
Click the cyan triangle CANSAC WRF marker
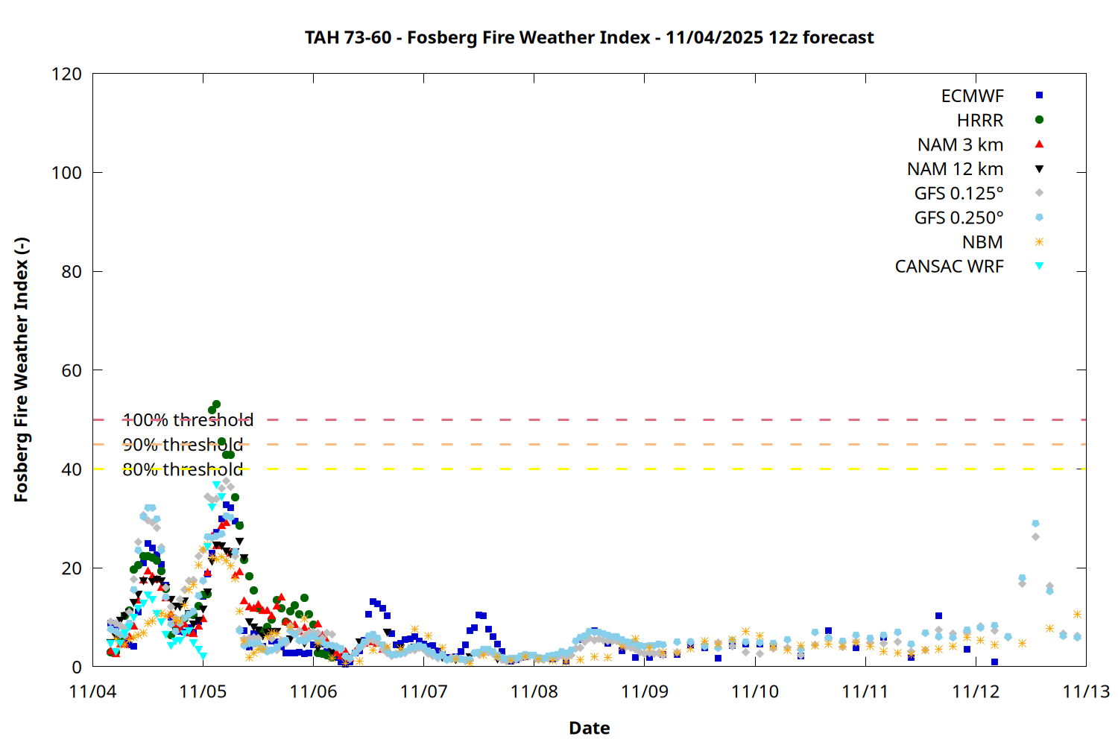[1039, 266]
